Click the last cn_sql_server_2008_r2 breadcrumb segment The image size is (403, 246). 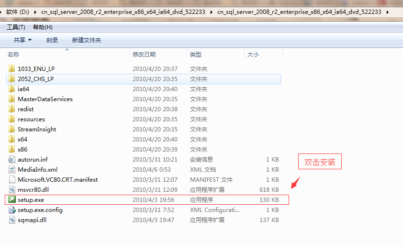click(299, 12)
